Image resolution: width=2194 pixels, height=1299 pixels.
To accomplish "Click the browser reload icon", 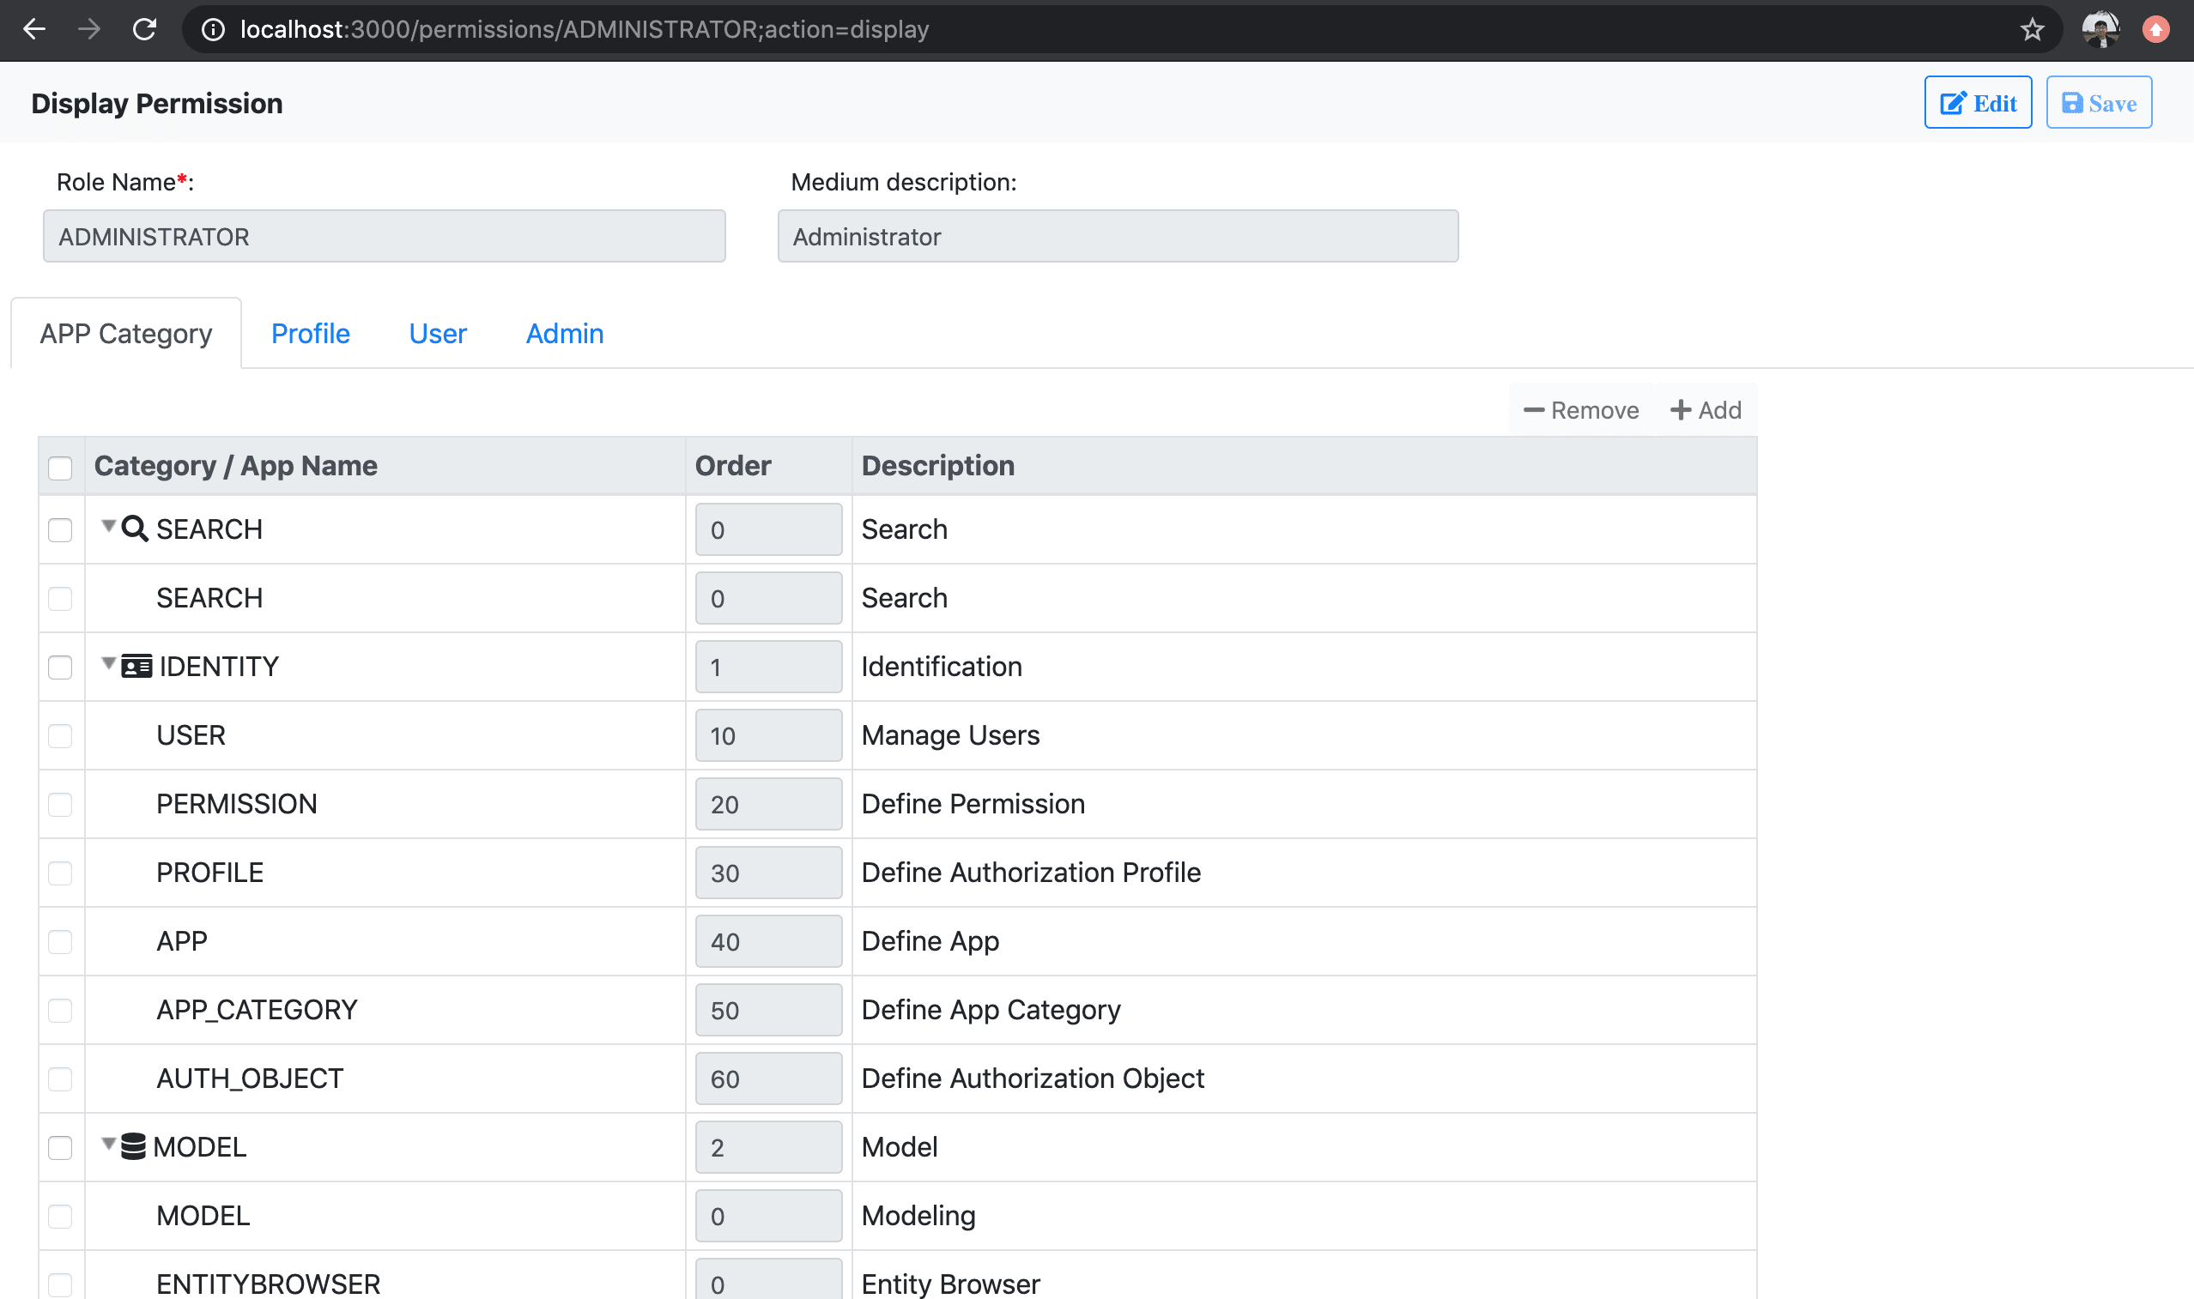I will coord(145,29).
